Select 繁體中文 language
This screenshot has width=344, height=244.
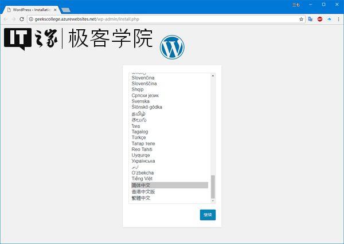pyautogui.click(x=141, y=198)
